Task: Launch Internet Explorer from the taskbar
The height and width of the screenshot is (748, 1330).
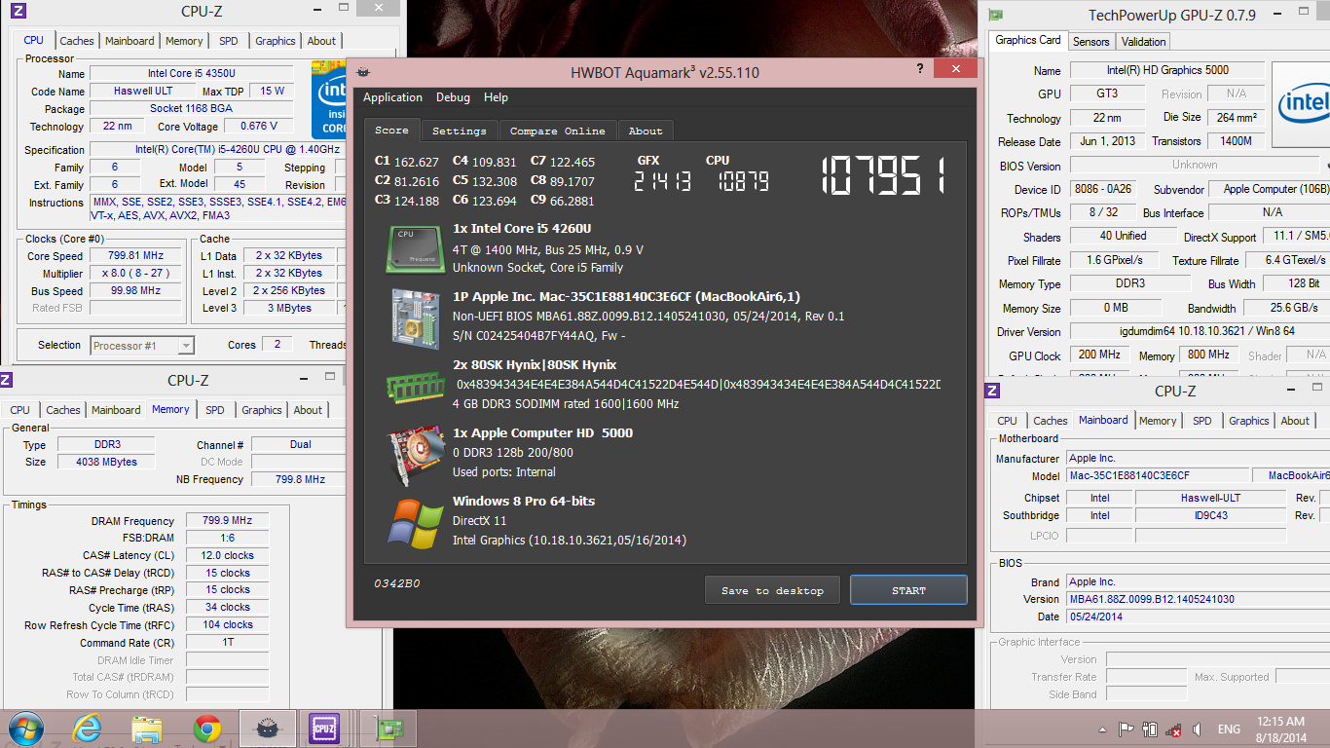Action: [88, 729]
